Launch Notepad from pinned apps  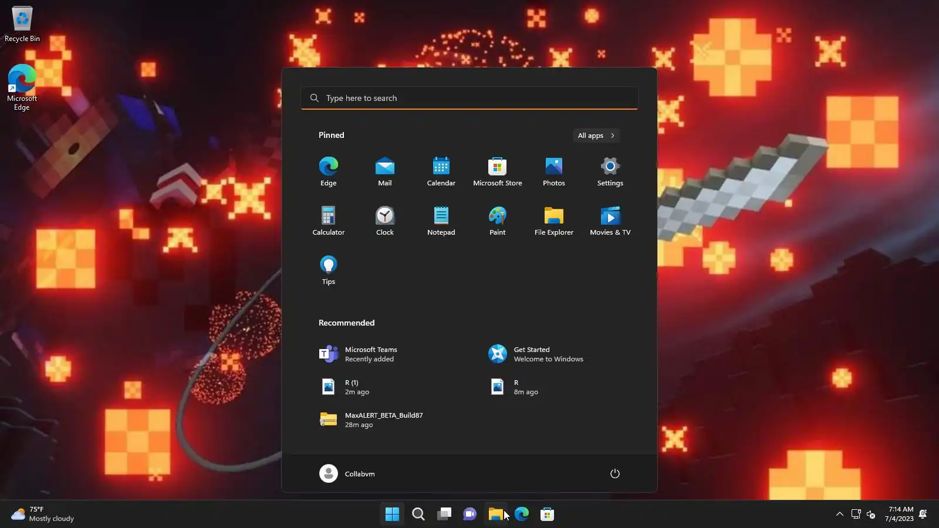click(x=441, y=221)
